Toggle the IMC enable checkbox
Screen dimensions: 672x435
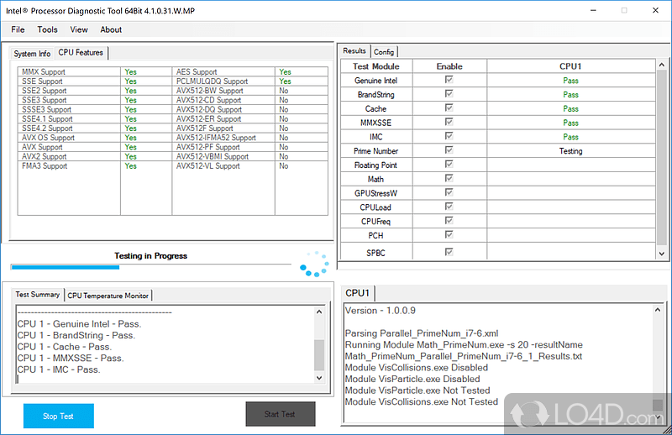tap(449, 136)
